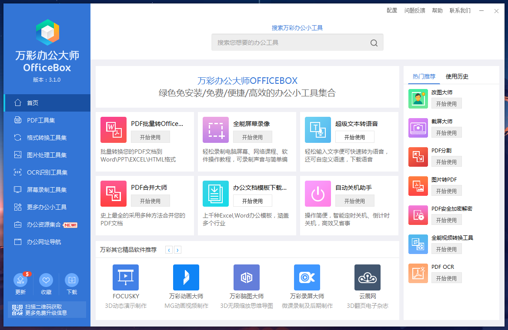
Task: Click the 版本：3.1.0 version text
Action: [47, 79]
